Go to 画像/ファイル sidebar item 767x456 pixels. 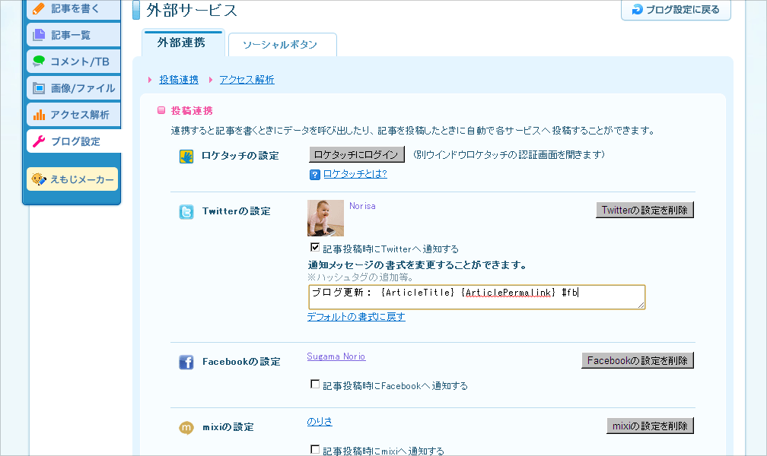click(73, 88)
